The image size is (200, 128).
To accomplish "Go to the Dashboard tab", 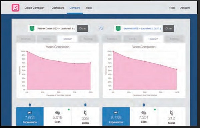I will click(x=58, y=8).
